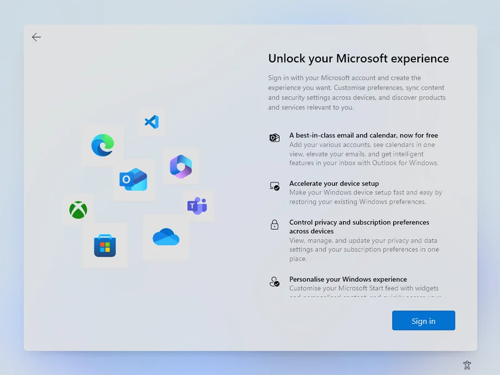The height and width of the screenshot is (375, 500).
Task: Click the green Xbox icon
Action: [x=78, y=210]
